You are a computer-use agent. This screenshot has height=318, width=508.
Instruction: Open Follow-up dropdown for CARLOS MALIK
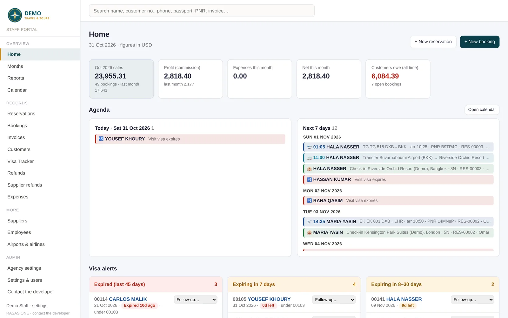[196, 300]
